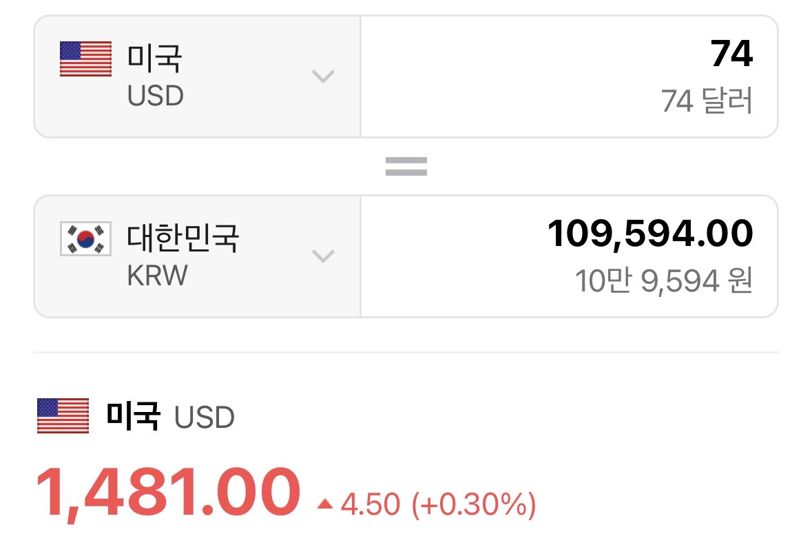Click the red upward triangle indicator
Image resolution: width=812 pixels, height=534 pixels.
tap(325, 505)
